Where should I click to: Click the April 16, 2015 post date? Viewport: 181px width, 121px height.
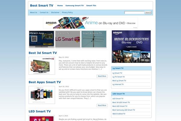pos(64,87)
